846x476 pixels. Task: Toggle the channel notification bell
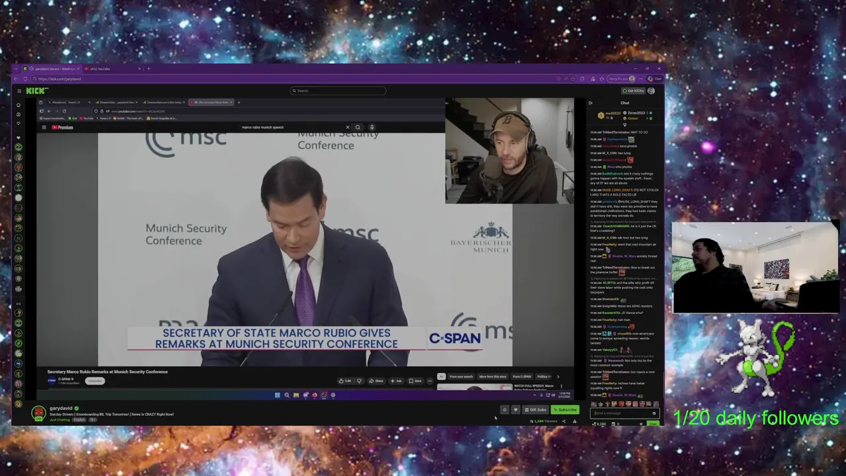[x=505, y=410]
